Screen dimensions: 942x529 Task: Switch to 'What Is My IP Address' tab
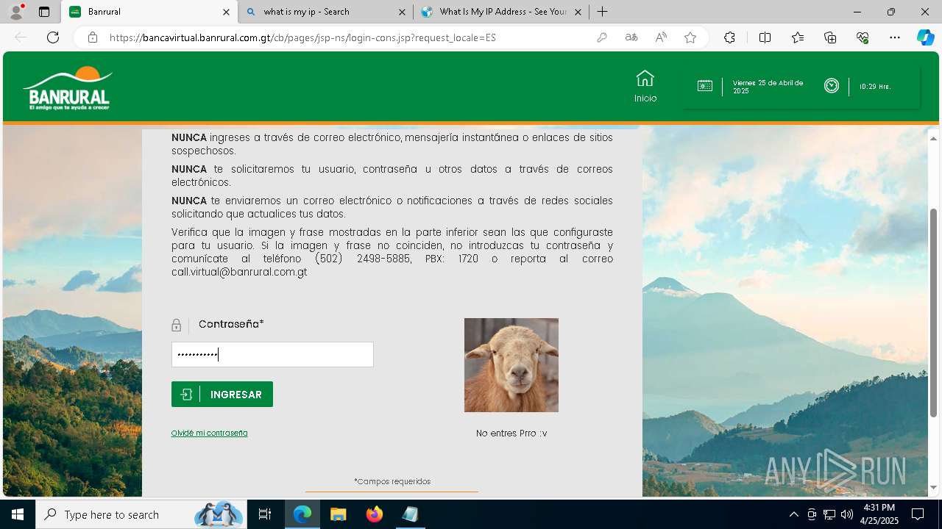pyautogui.click(x=501, y=12)
